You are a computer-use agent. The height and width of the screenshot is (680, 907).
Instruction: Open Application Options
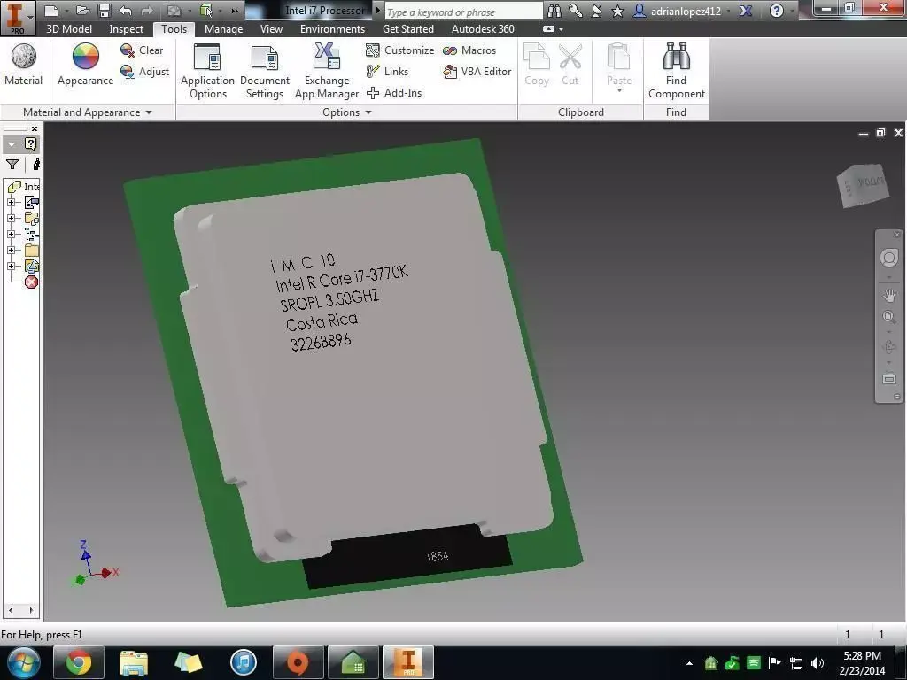pyautogui.click(x=207, y=71)
